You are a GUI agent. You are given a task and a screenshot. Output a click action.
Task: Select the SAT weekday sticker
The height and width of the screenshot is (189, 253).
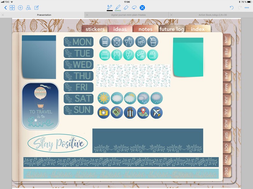[x=79, y=98]
